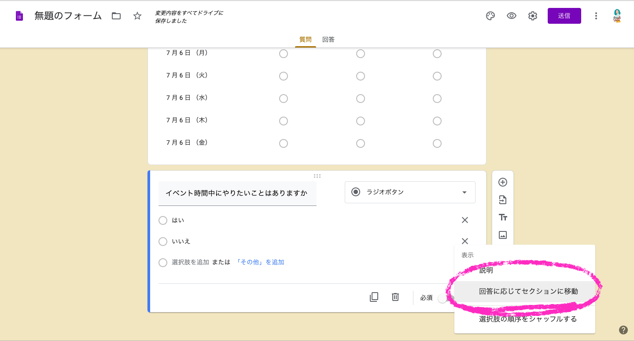The image size is (634, 341).
Task: Click the 7月6日（木）row label
Action: coord(187,120)
